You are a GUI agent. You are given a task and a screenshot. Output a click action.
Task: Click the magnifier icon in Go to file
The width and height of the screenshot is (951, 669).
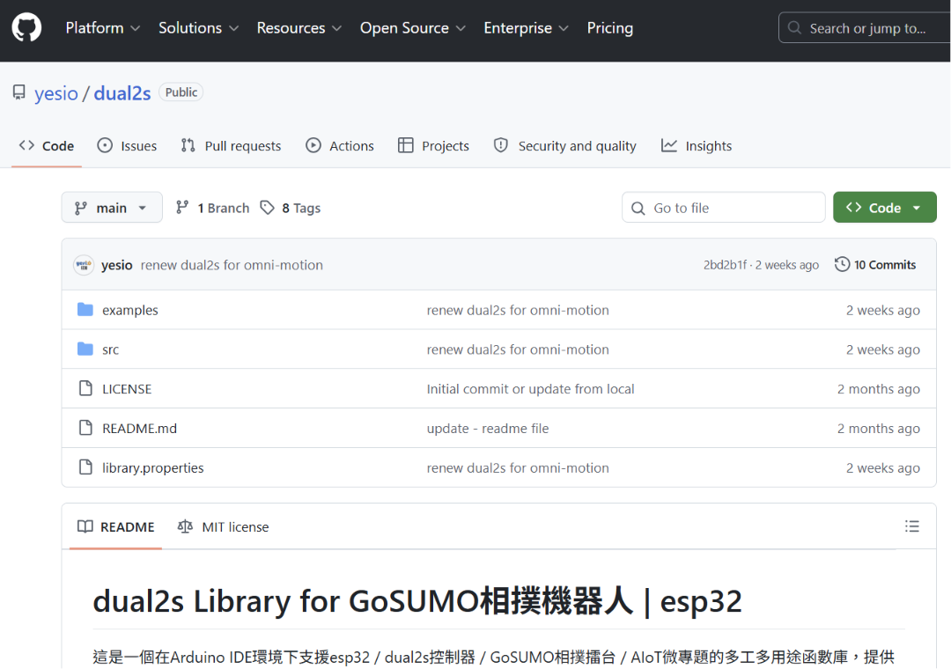638,208
